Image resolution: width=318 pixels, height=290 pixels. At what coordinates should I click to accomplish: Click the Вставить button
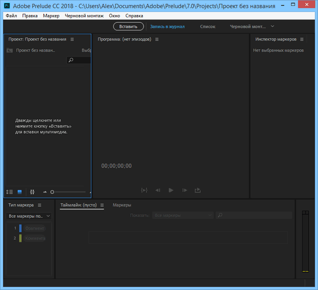coord(128,26)
